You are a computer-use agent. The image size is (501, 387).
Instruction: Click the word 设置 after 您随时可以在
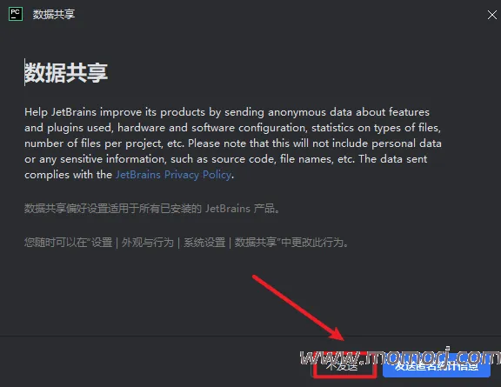(x=102, y=243)
